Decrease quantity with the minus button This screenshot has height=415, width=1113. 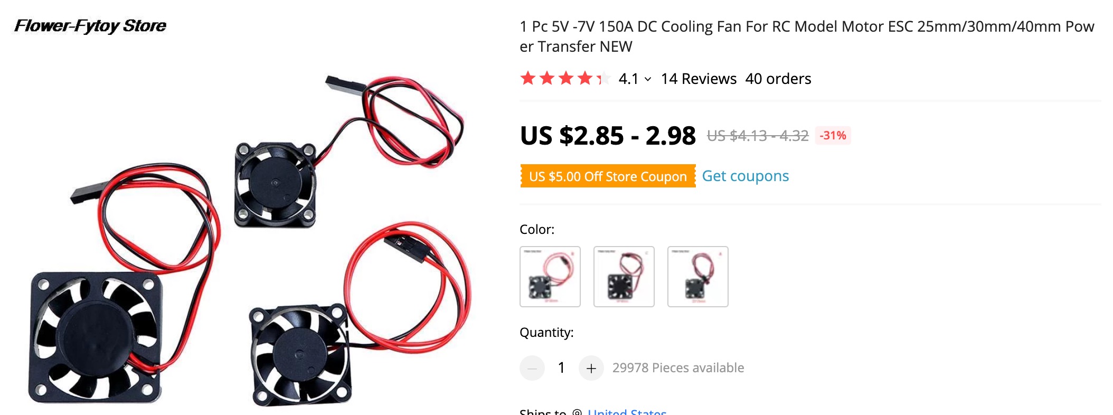pos(532,368)
